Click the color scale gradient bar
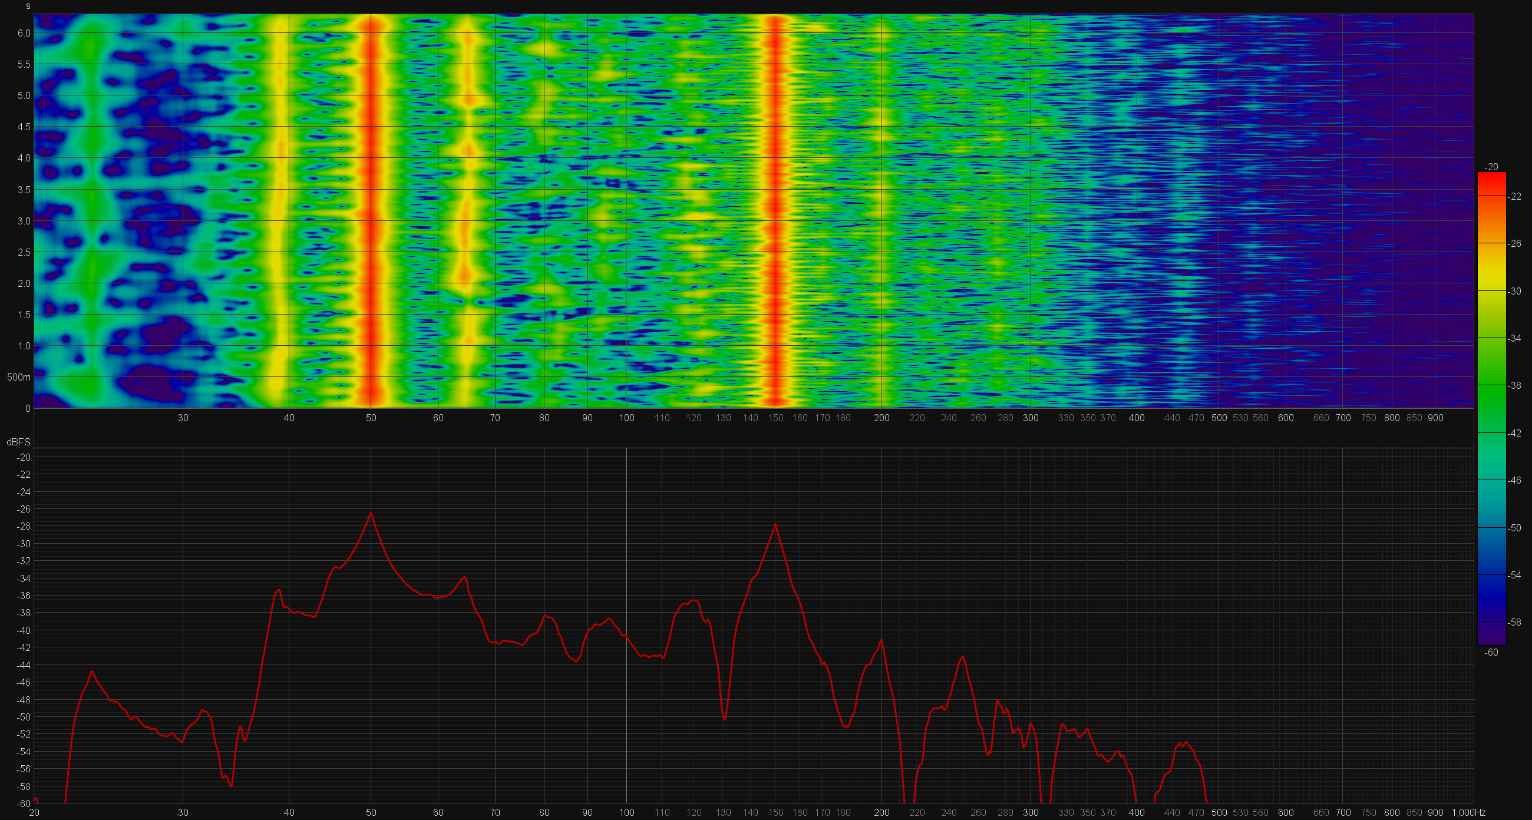1532x820 pixels. pyautogui.click(x=1491, y=408)
